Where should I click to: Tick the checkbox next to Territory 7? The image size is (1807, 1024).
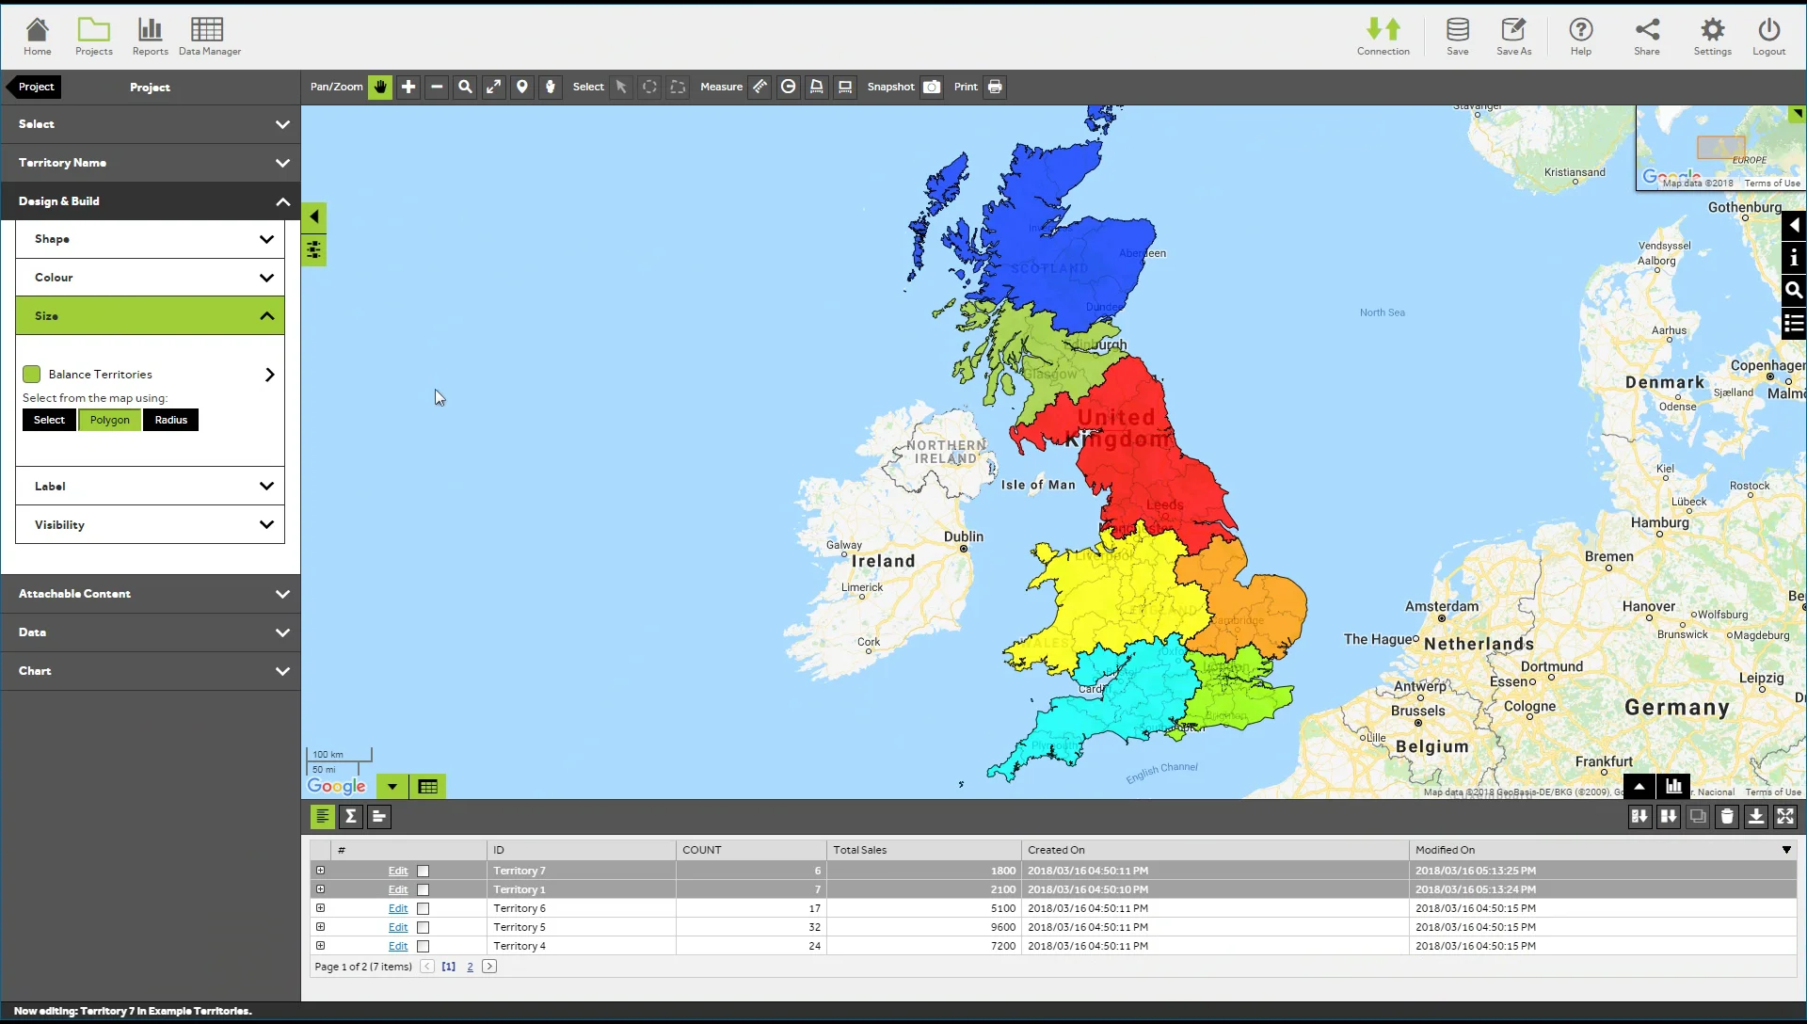424,871
